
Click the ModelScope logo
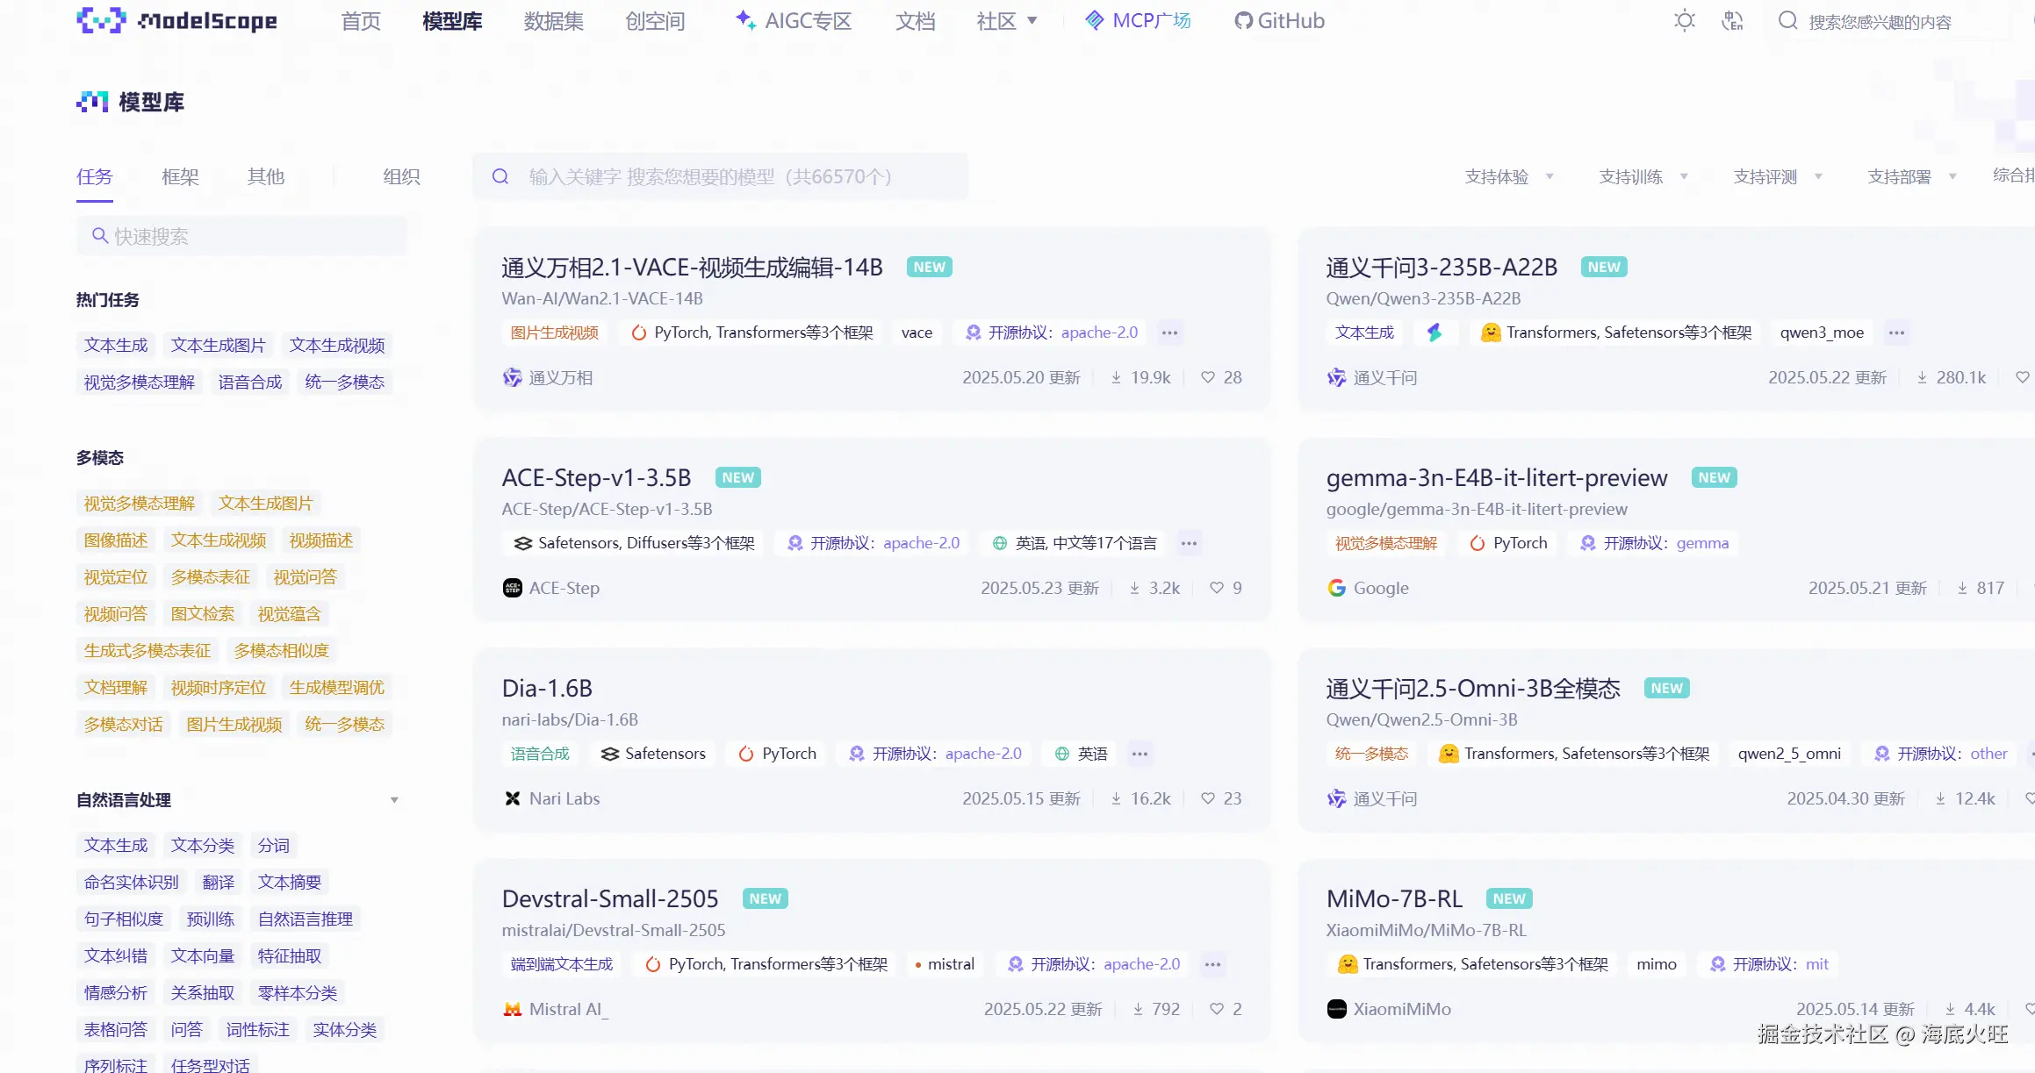[176, 21]
